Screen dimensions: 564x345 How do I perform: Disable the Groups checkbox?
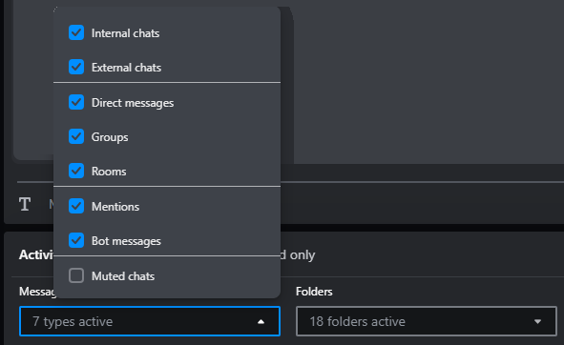click(76, 136)
